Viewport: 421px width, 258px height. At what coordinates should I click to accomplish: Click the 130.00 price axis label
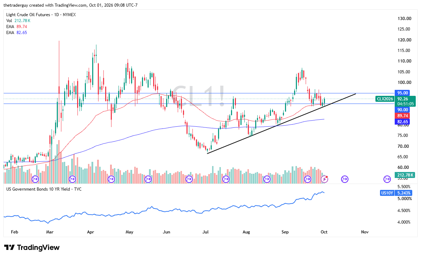(x=404, y=18)
